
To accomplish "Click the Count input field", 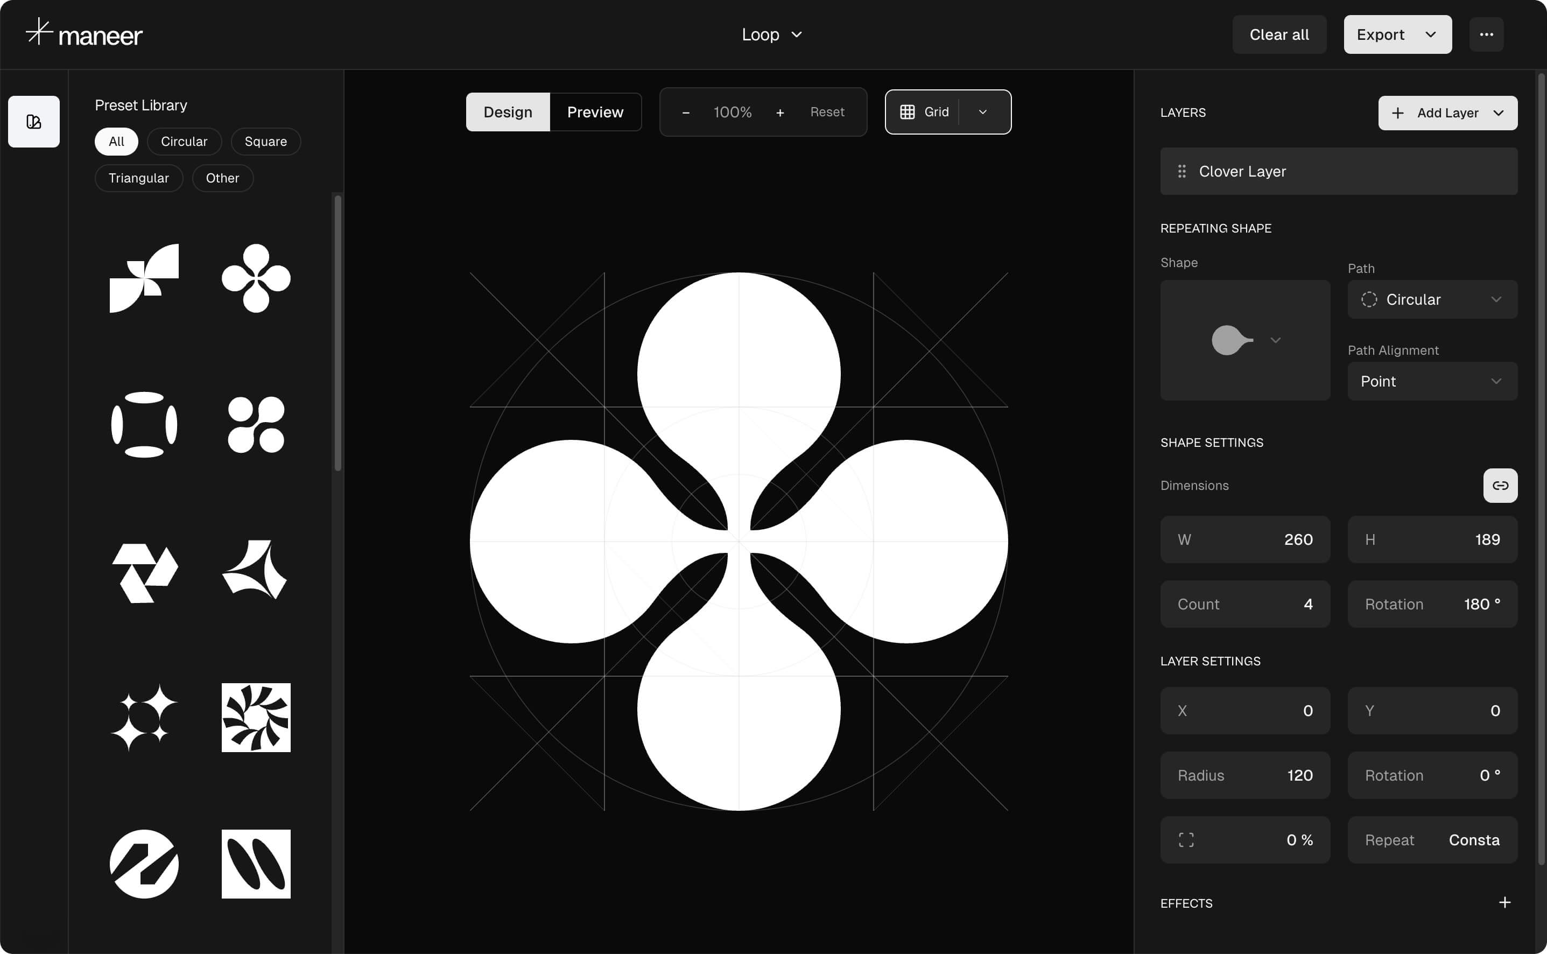I will (x=1244, y=604).
